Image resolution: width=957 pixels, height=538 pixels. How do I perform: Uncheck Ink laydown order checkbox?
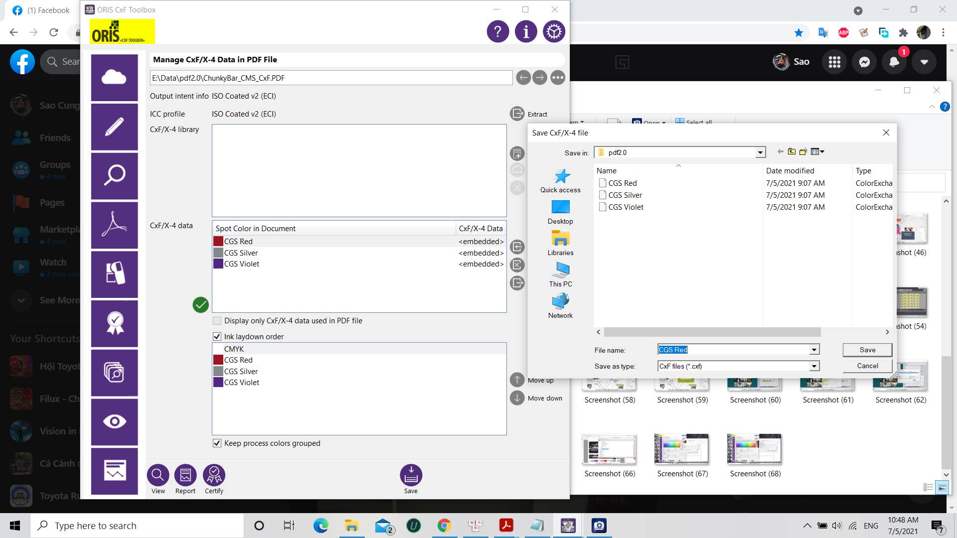click(x=217, y=337)
